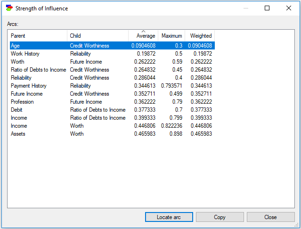This screenshot has width=301, height=229.
Task: Click the average value 0.264832
Action: tap(145, 70)
